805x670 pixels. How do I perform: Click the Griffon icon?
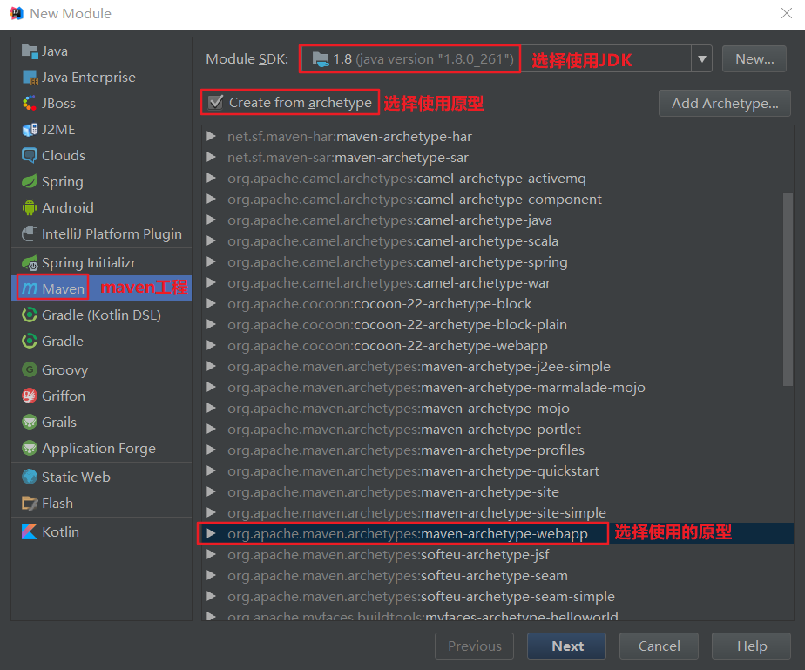pos(30,396)
